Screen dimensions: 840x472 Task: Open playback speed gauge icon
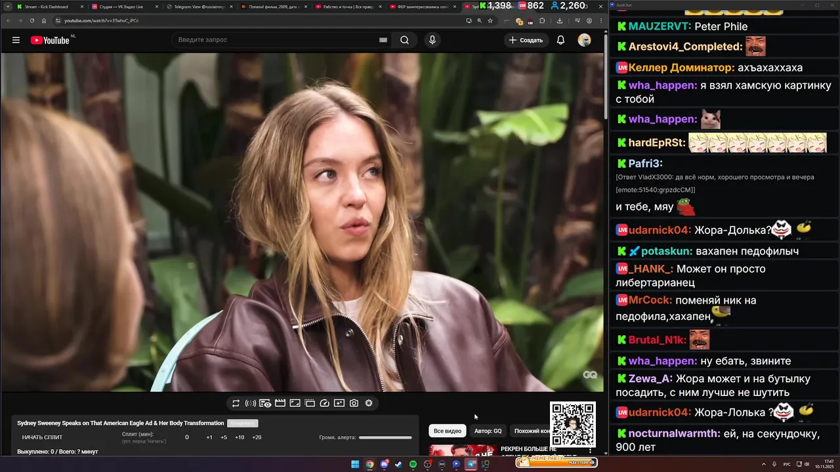tap(324, 403)
